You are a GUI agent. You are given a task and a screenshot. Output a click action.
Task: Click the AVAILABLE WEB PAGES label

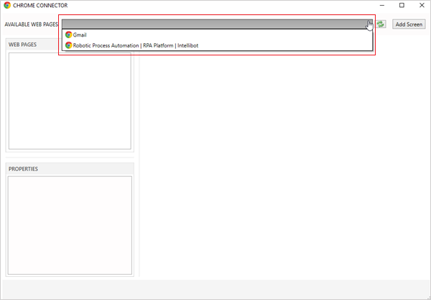pyautogui.click(x=32, y=24)
